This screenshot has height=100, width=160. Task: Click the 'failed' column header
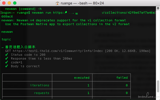point(122,78)
